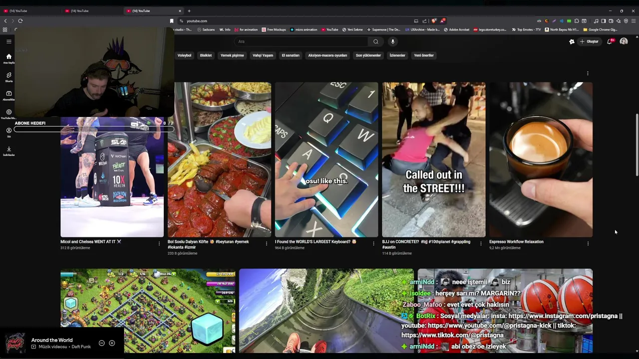Filter by the Voleybol chip
639x359 pixels.
[x=184, y=55]
